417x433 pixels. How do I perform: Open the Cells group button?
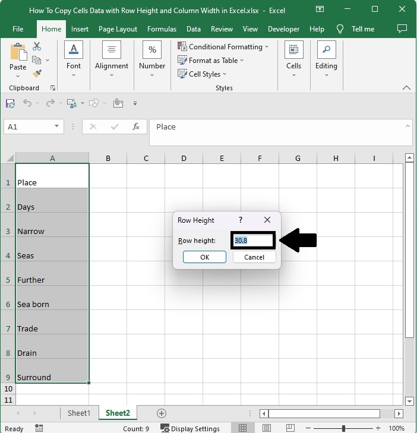[293, 59]
